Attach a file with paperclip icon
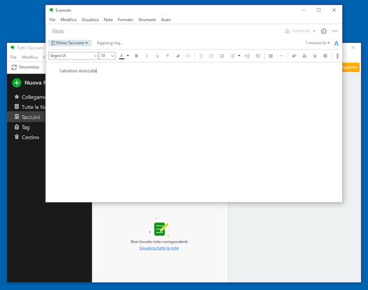The height and width of the screenshot is (290, 368). point(294,56)
